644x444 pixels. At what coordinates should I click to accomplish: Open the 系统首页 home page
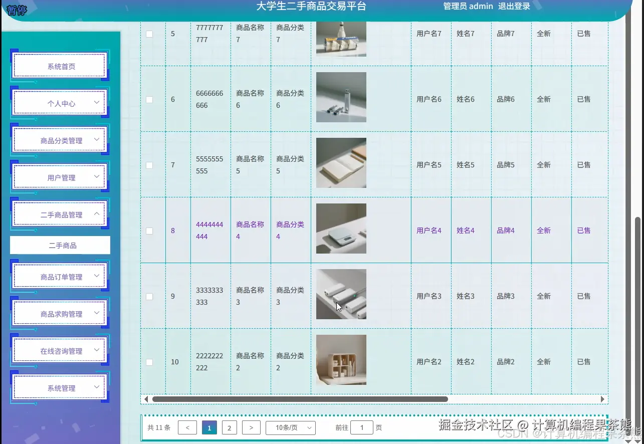click(x=59, y=65)
